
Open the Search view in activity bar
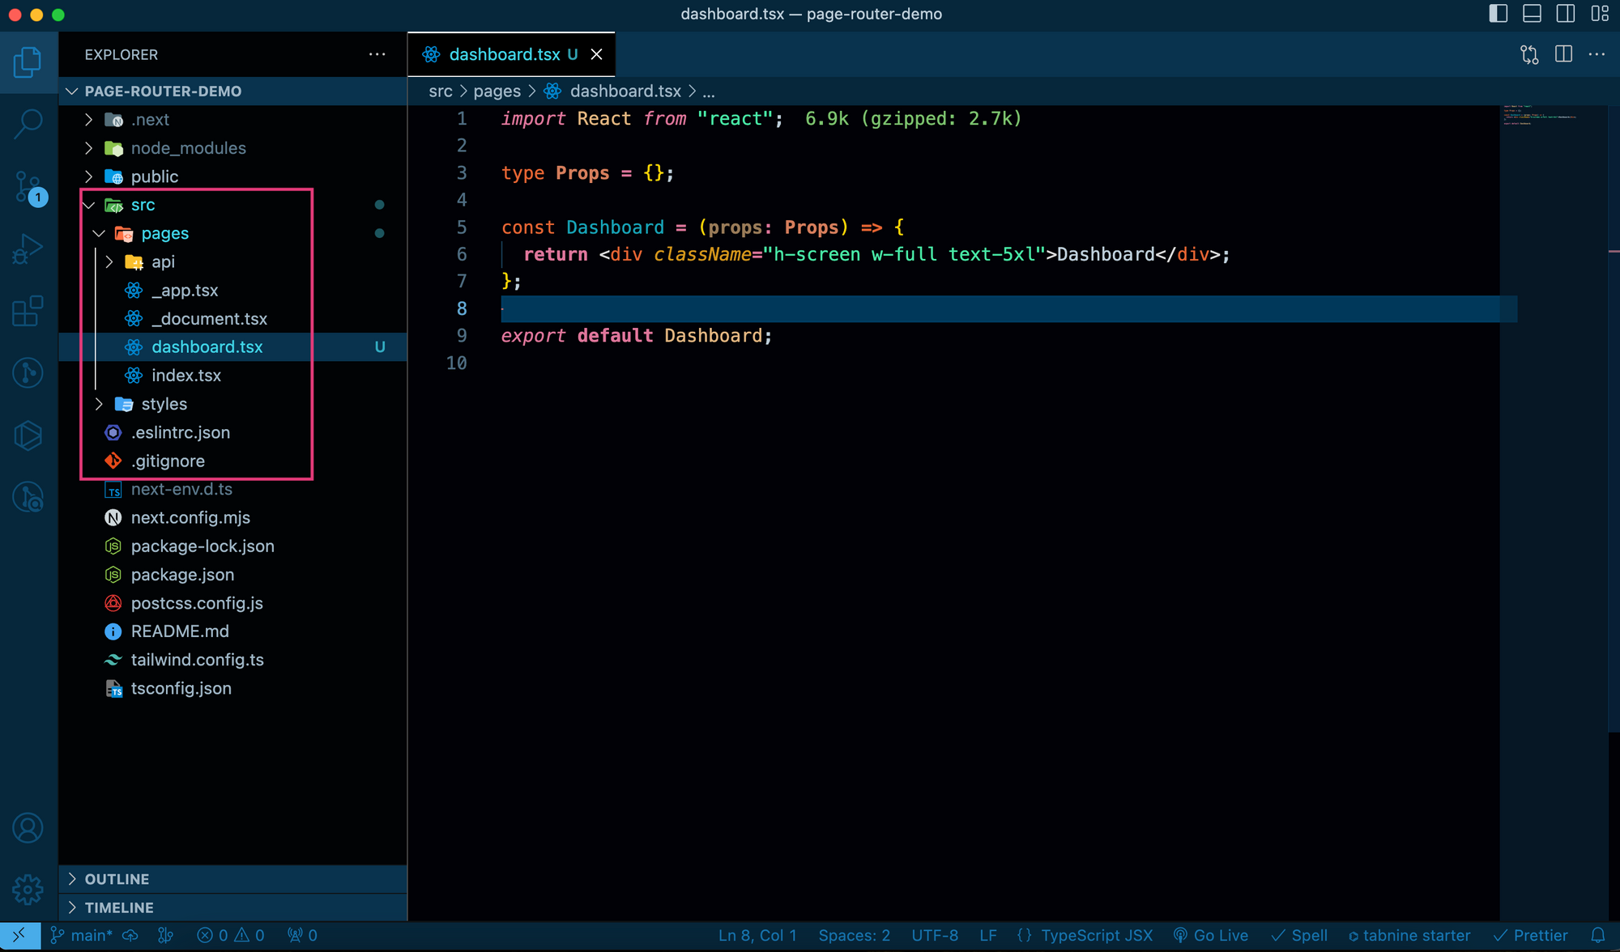pos(28,124)
